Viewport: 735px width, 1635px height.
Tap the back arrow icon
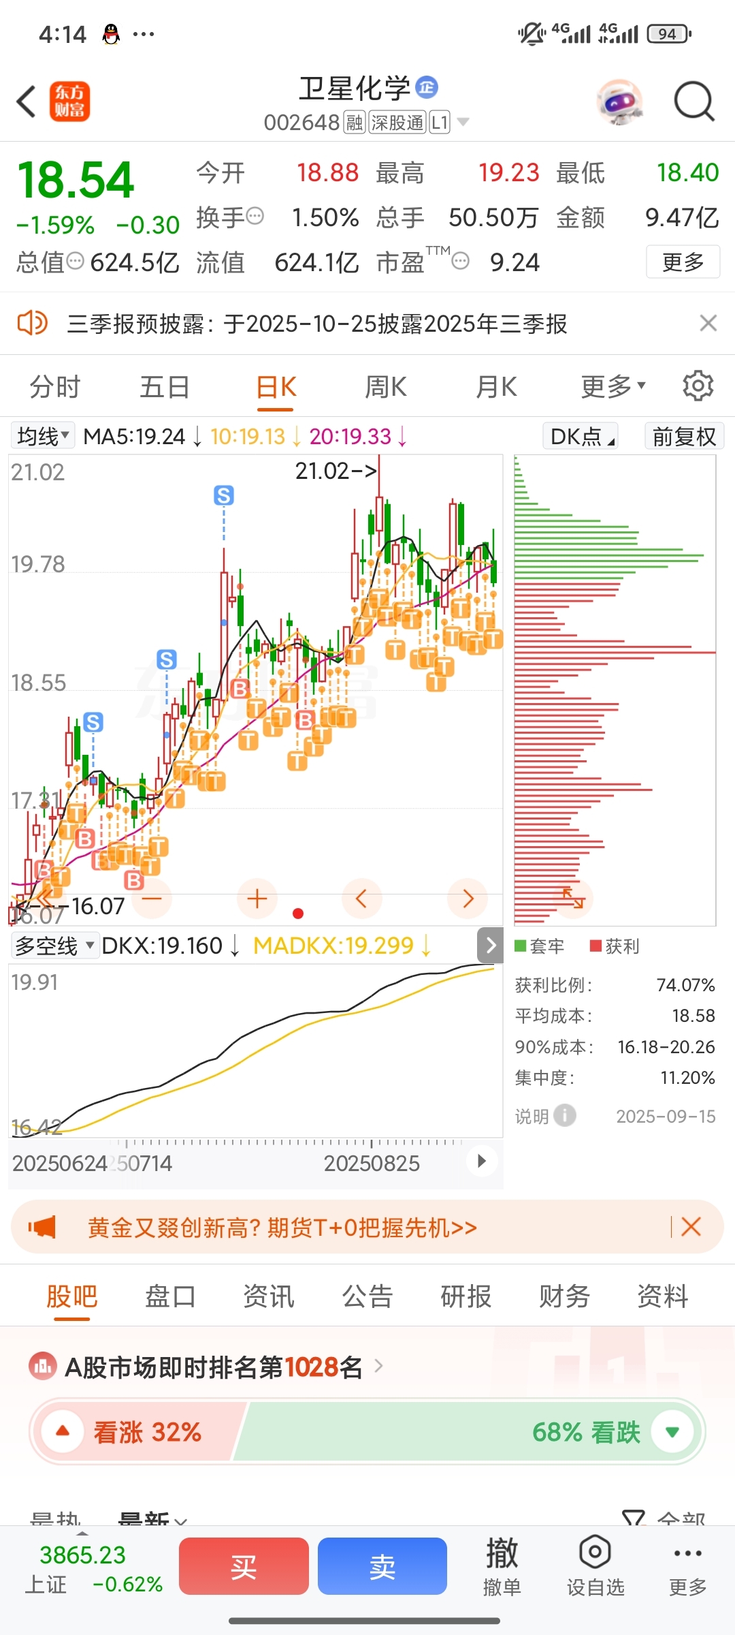[x=26, y=102]
